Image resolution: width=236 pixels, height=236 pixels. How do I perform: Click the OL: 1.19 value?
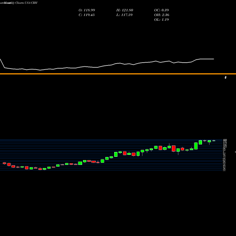point(161,20)
